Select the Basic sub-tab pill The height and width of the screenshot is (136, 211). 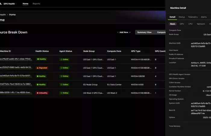pyautogui.click(x=173, y=24)
